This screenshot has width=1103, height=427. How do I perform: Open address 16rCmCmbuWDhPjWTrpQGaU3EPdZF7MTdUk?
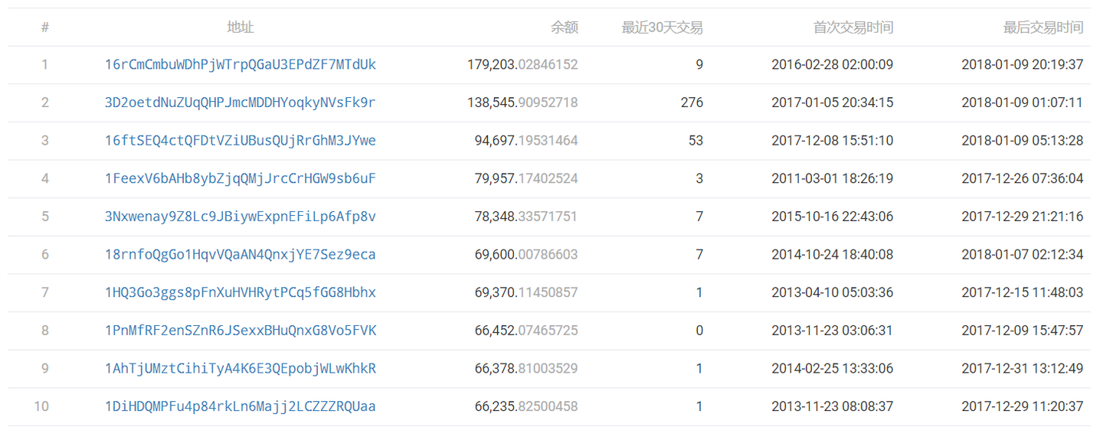click(241, 65)
